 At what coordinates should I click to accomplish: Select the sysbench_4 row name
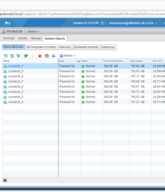(16, 102)
